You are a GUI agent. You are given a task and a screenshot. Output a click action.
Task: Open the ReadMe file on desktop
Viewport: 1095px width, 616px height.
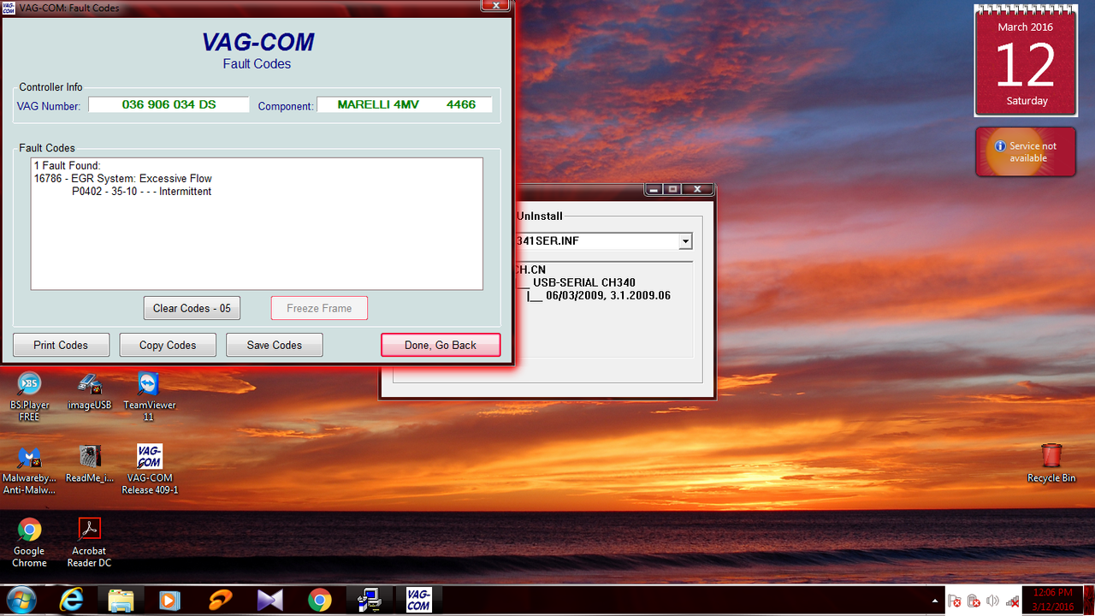(90, 465)
